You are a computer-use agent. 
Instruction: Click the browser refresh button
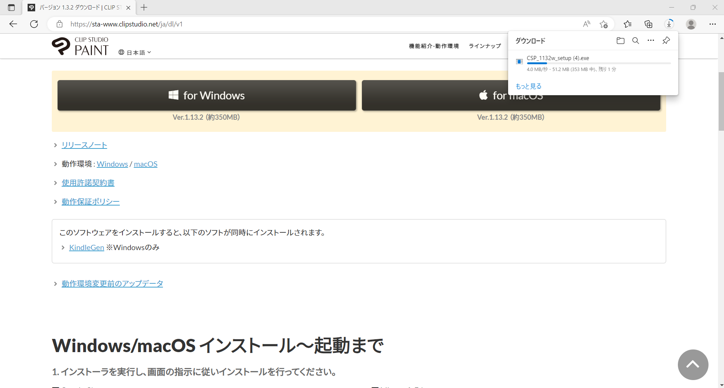point(34,24)
